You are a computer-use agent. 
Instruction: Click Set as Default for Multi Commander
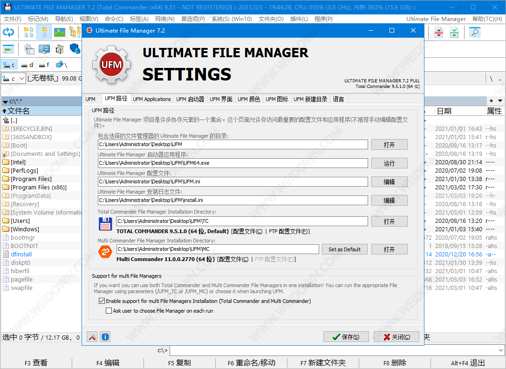345,249
